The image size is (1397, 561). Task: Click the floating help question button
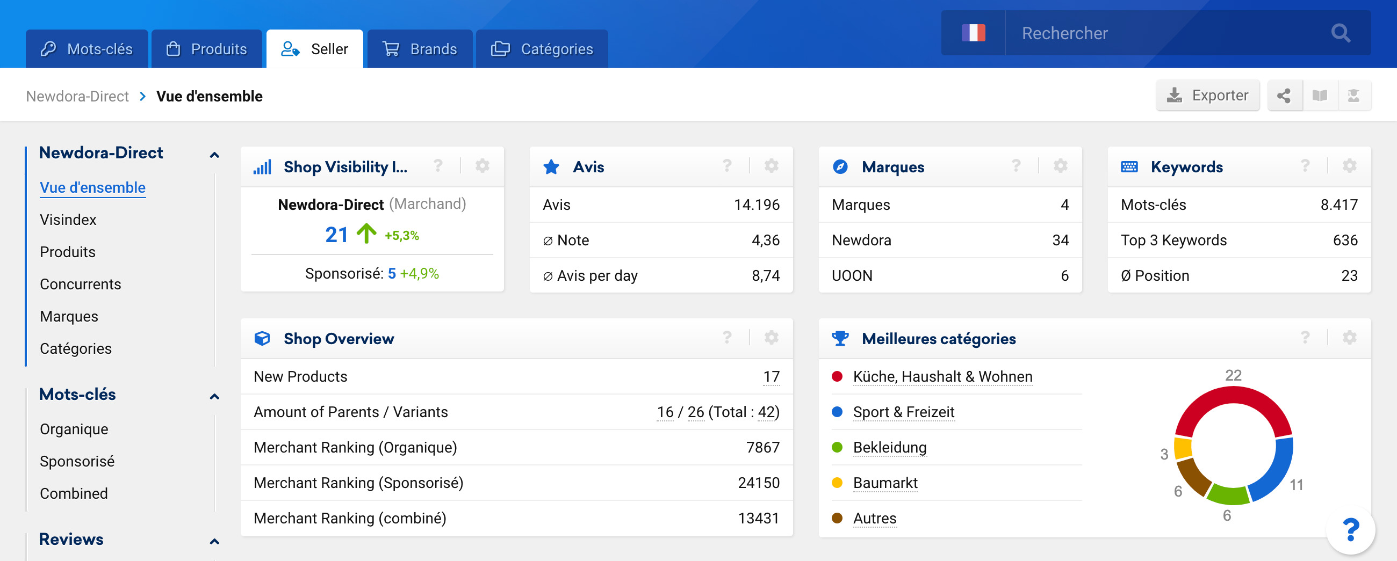(x=1350, y=529)
